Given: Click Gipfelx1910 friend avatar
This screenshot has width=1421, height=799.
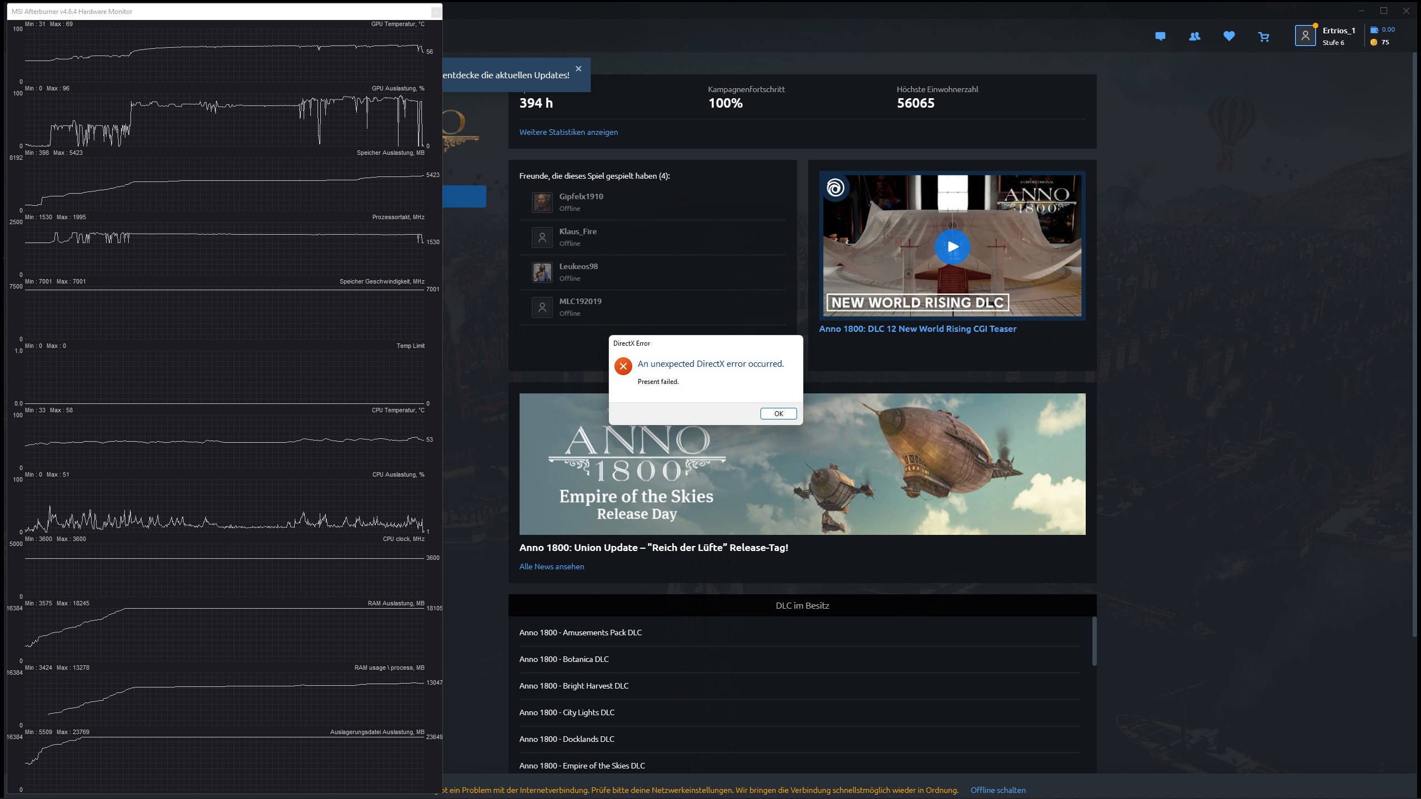Looking at the screenshot, I should coord(542,202).
